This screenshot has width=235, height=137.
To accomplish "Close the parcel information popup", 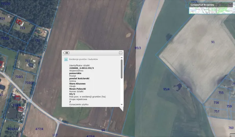I will (120, 53).
